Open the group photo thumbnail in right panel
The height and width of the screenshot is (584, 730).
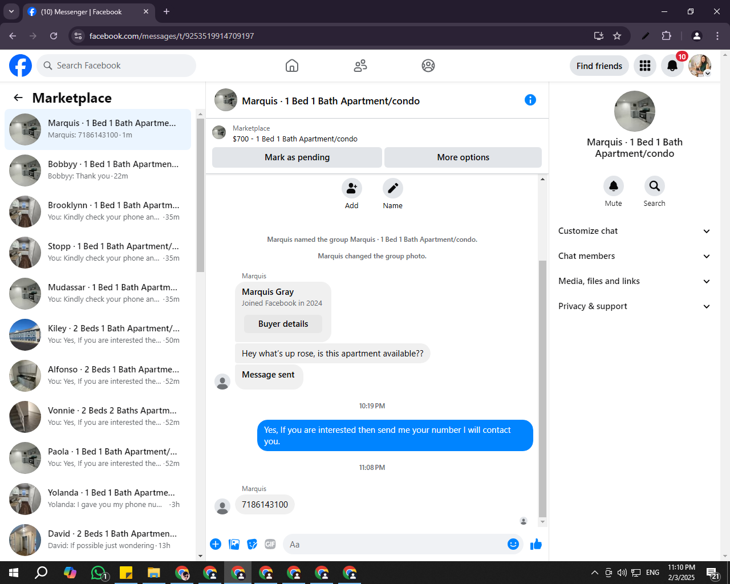pyautogui.click(x=634, y=111)
